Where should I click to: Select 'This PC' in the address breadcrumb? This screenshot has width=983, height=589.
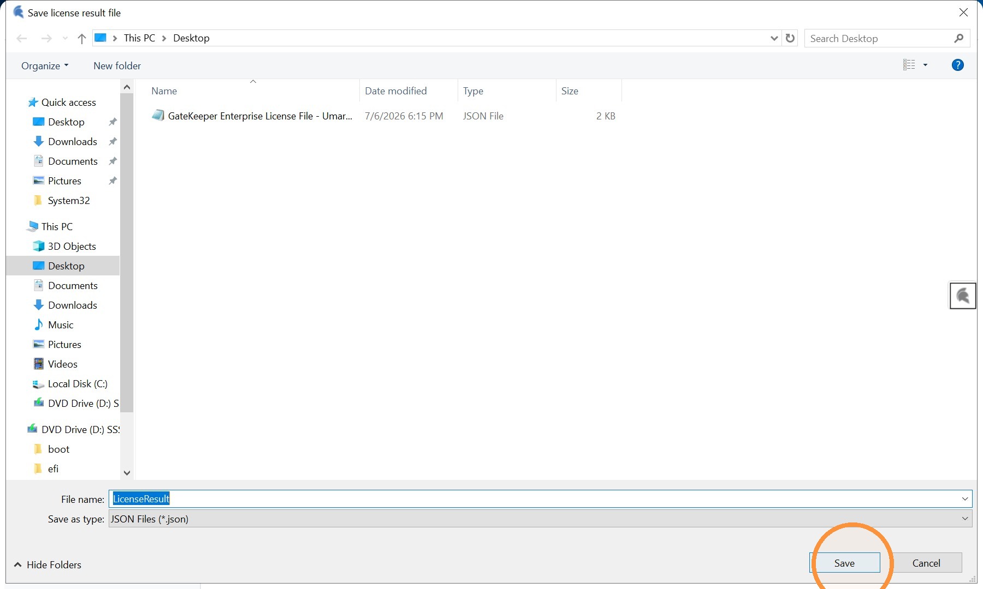139,38
